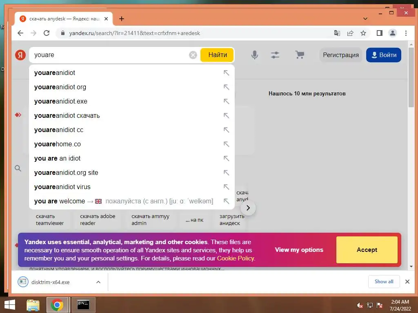Share this page icon in address bar

[x=350, y=33]
